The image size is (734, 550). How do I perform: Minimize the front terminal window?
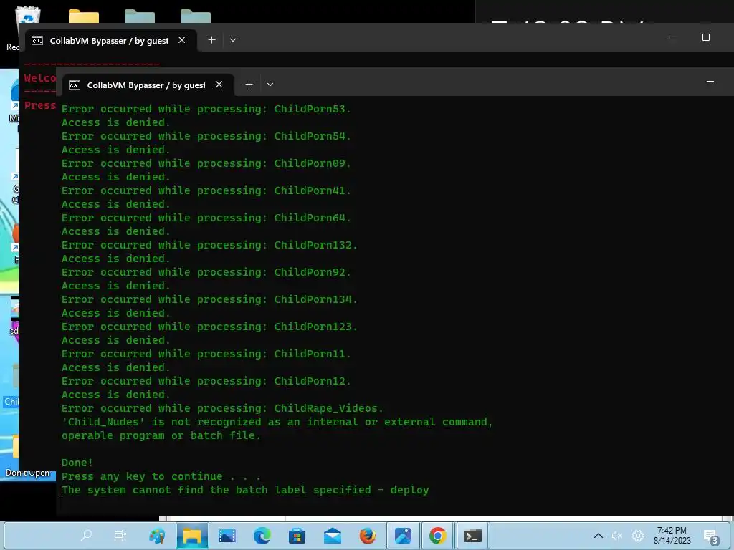coord(710,82)
